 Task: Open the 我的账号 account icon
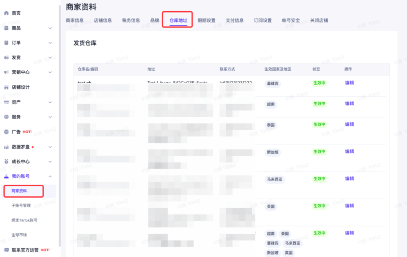(x=5, y=176)
